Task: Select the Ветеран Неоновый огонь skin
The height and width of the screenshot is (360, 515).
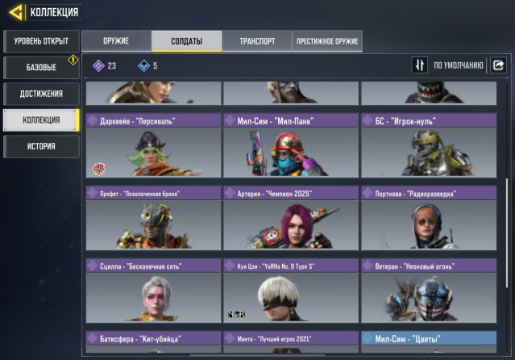Action: pos(429,291)
